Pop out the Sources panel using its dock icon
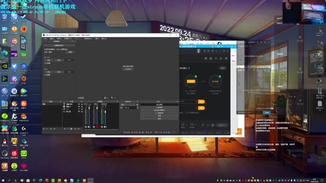The height and width of the screenshot is (183, 326). coord(81,101)
